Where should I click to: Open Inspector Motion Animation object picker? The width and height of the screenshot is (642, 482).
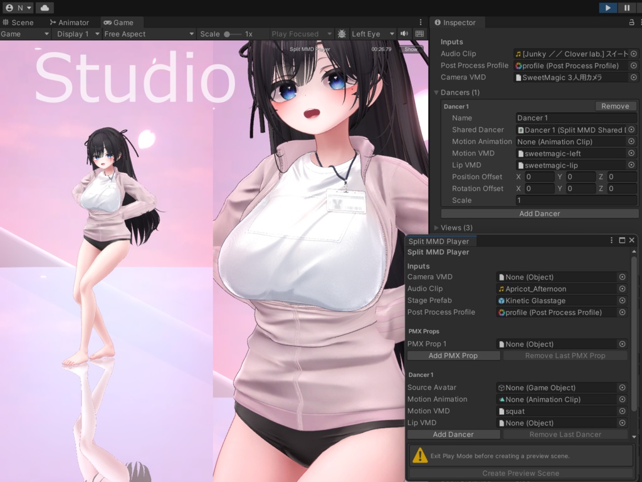[x=631, y=141]
